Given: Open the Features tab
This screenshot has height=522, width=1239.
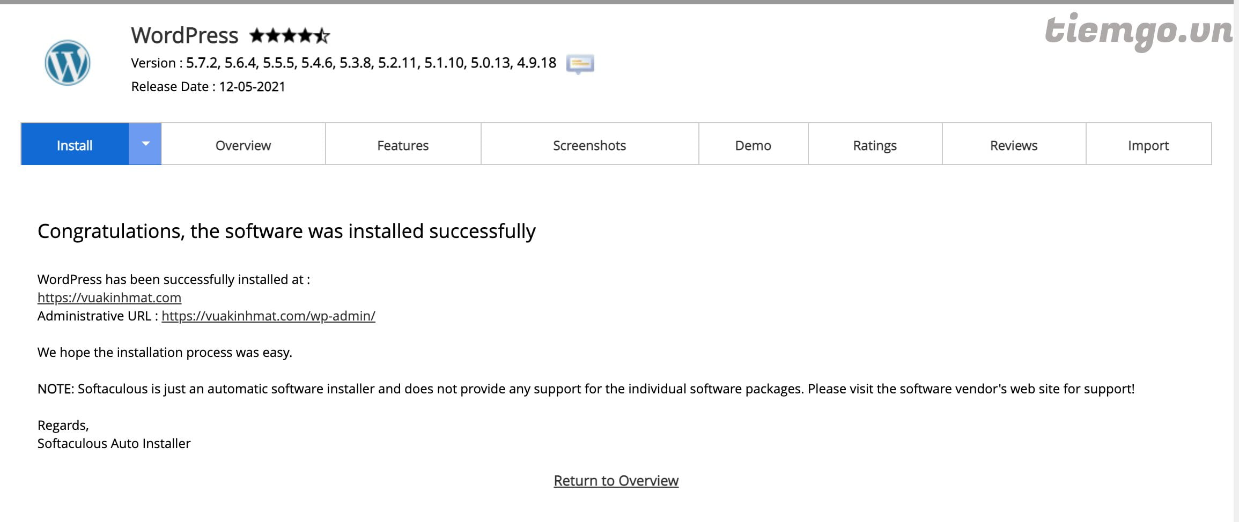Looking at the screenshot, I should coord(403,145).
